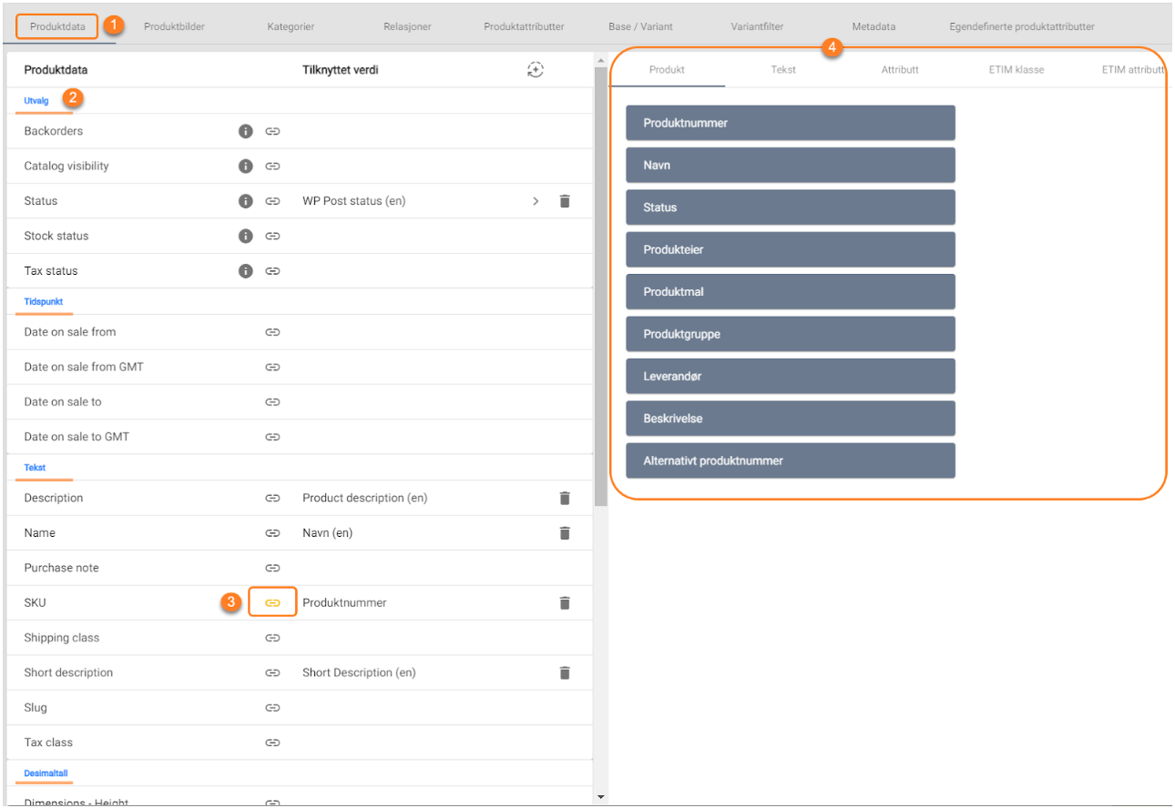Open the Attributt tab in the right panel
Screen dimensions: 1175x808
[900, 69]
